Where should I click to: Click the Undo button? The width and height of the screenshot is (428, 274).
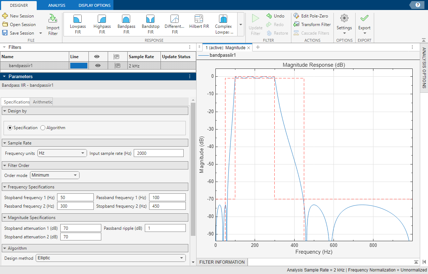(x=275, y=16)
